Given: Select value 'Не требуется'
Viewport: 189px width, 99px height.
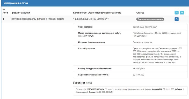Looking at the screenshot, I should [x=139, y=69].
